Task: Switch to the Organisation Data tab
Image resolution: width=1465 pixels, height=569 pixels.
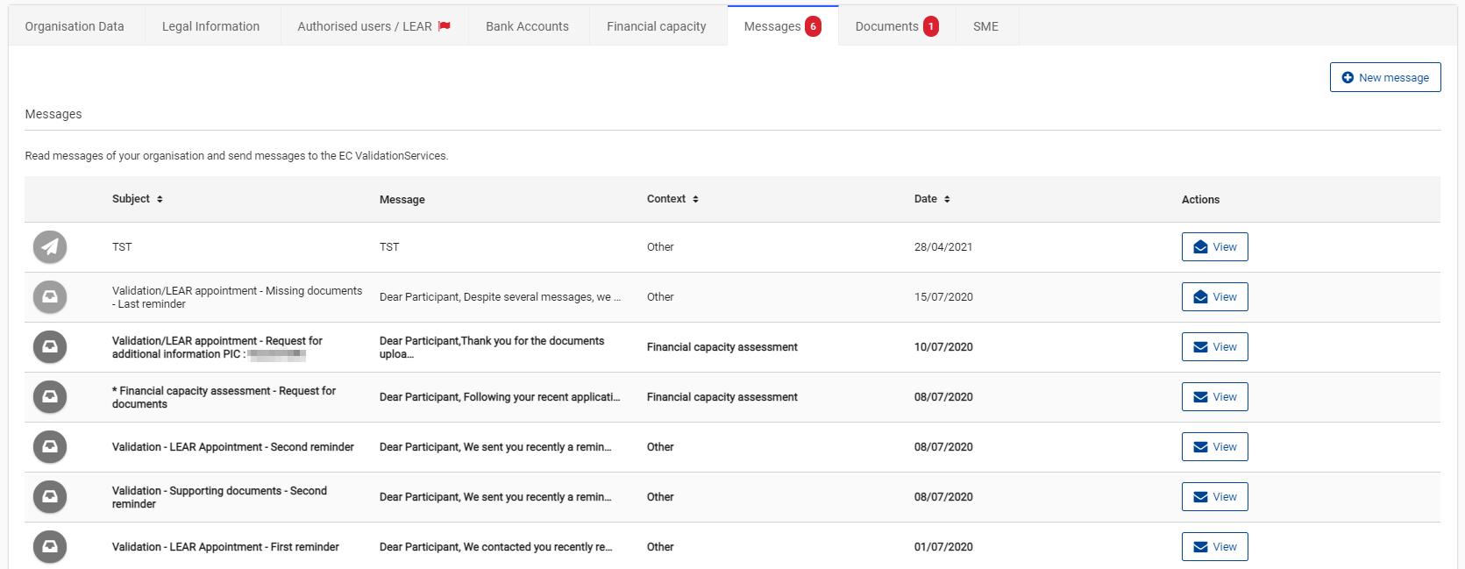Action: coord(75,26)
